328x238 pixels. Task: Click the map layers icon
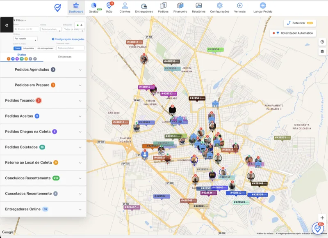click(x=322, y=51)
